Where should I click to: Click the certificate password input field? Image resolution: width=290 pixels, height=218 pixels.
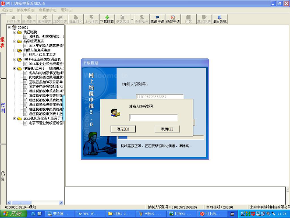(x=154, y=118)
